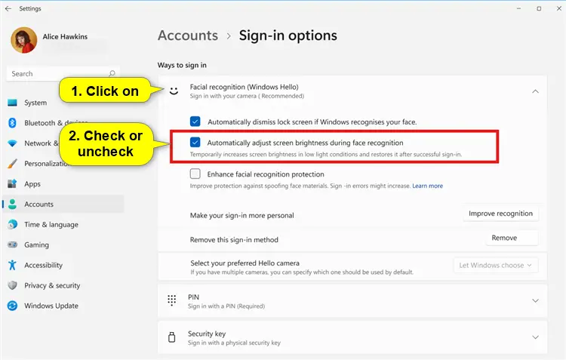Click Sign-in options page heading
This screenshot has height=360, width=566.
tap(288, 35)
